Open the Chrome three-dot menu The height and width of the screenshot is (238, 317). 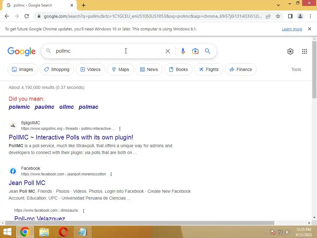310,16
